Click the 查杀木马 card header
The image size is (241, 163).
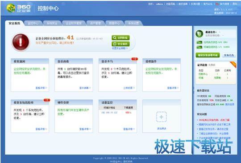point(117,61)
